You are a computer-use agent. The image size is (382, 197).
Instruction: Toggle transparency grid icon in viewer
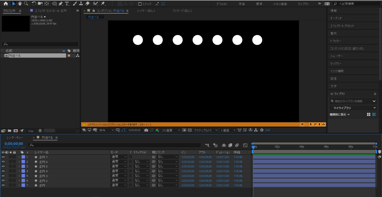pyautogui.click(x=190, y=130)
